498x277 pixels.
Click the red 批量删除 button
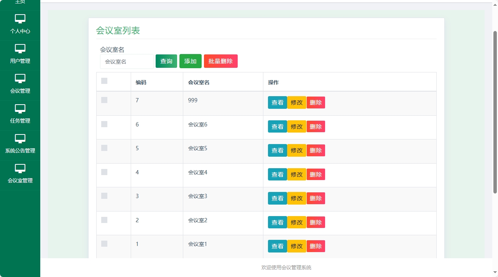220,61
